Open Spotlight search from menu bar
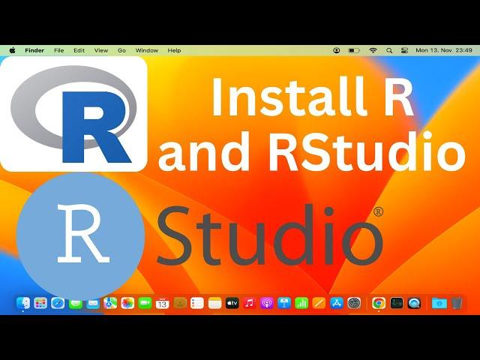The width and height of the screenshot is (480, 360). pyautogui.click(x=389, y=50)
